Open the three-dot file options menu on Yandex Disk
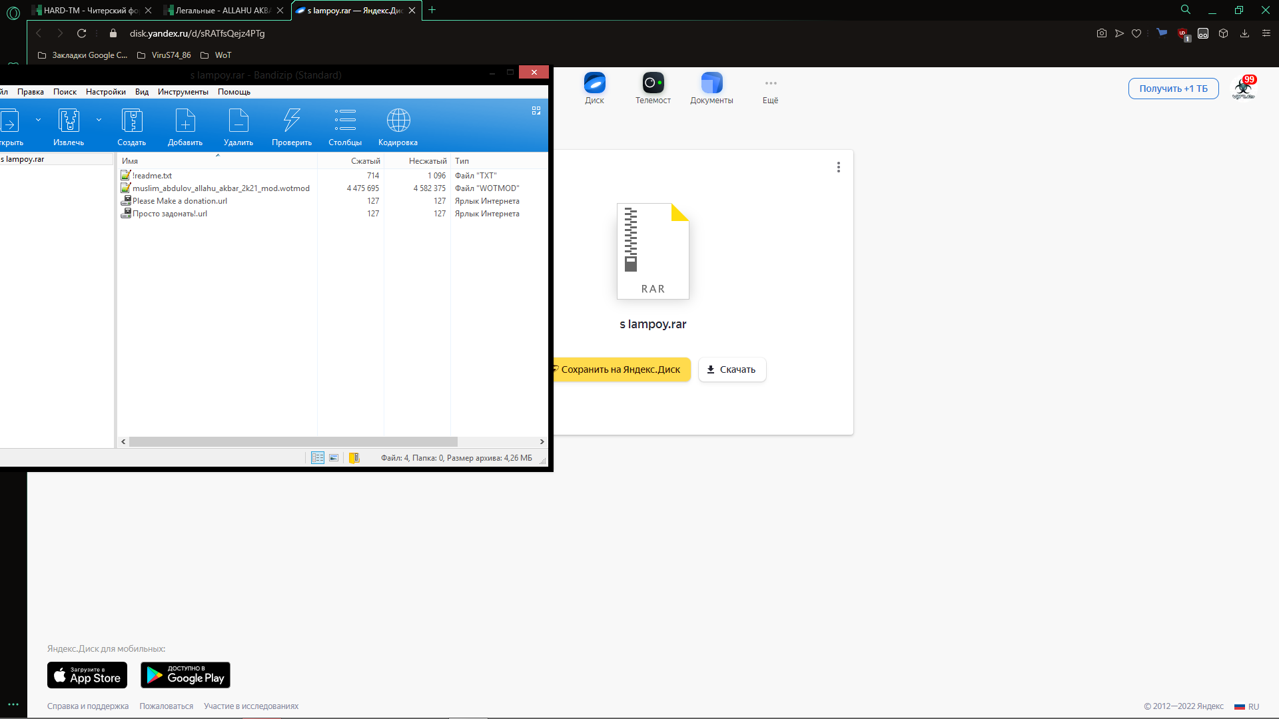 click(x=839, y=167)
